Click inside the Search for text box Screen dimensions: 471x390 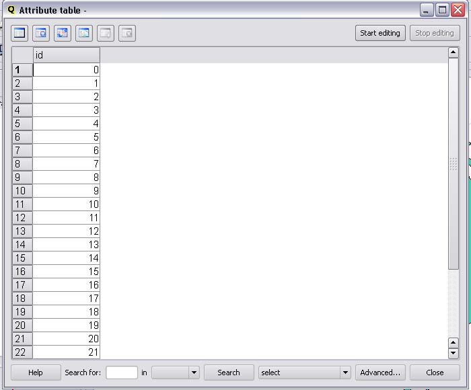(x=122, y=373)
